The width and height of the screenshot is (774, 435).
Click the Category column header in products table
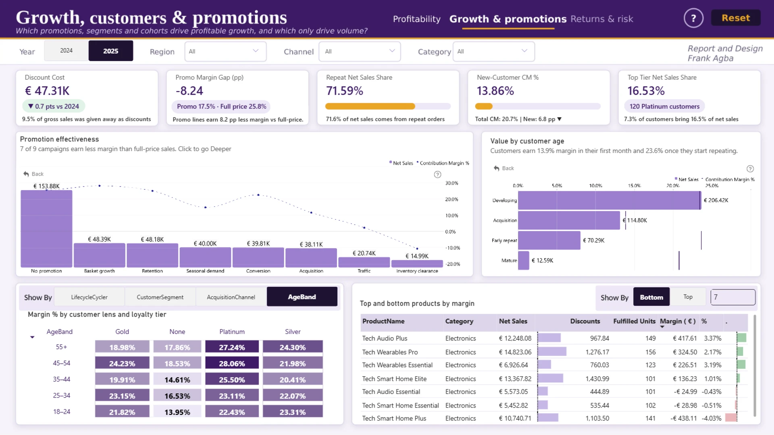pyautogui.click(x=459, y=321)
